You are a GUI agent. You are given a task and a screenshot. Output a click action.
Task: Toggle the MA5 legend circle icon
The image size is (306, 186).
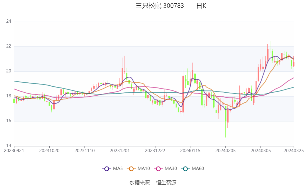pos(107,169)
